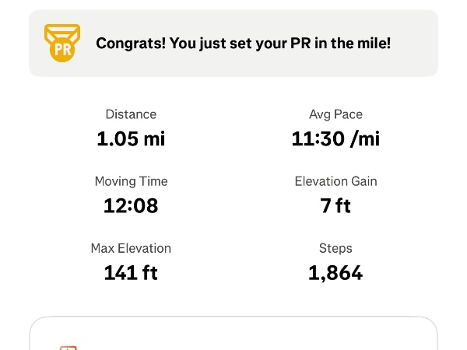The image size is (467, 350).
Task: Tap the "PR" letters inside the medal
Action: [62, 51]
